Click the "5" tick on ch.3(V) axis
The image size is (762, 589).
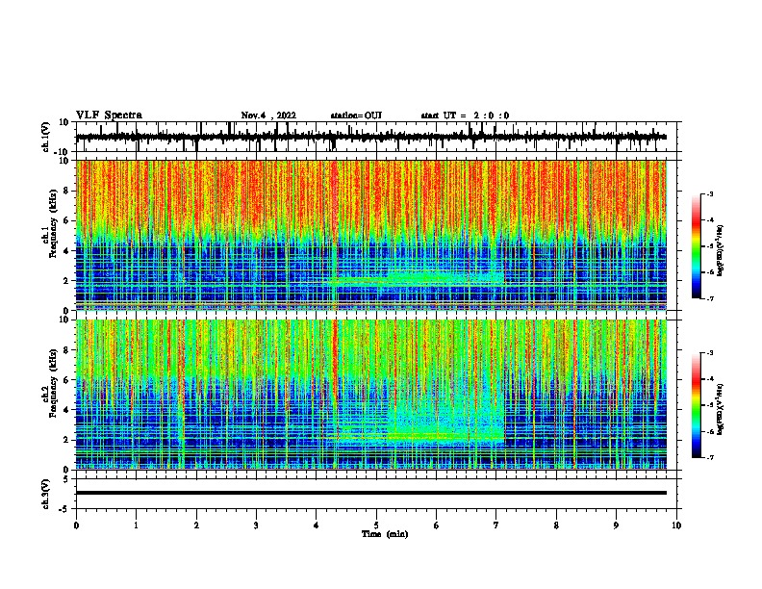[x=66, y=479]
